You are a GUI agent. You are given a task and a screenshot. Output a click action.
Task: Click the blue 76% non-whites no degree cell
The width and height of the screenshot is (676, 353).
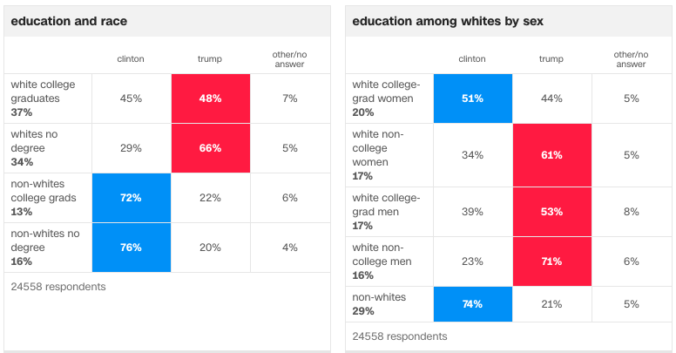[x=131, y=248]
